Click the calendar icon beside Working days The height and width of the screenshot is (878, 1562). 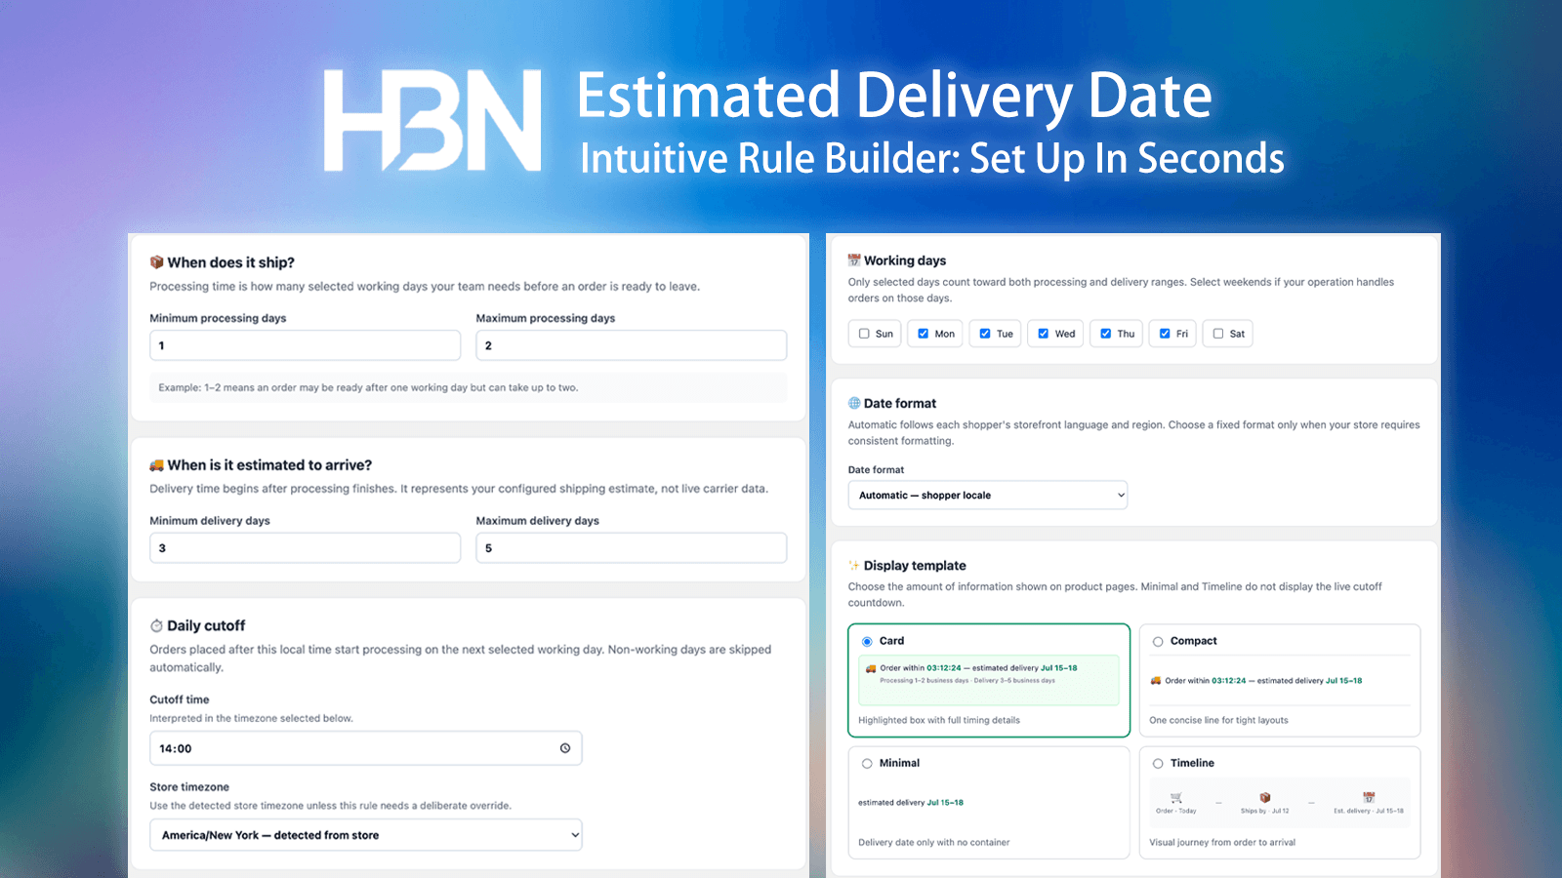point(854,260)
